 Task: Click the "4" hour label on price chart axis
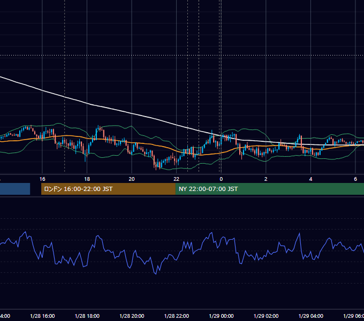(310, 179)
